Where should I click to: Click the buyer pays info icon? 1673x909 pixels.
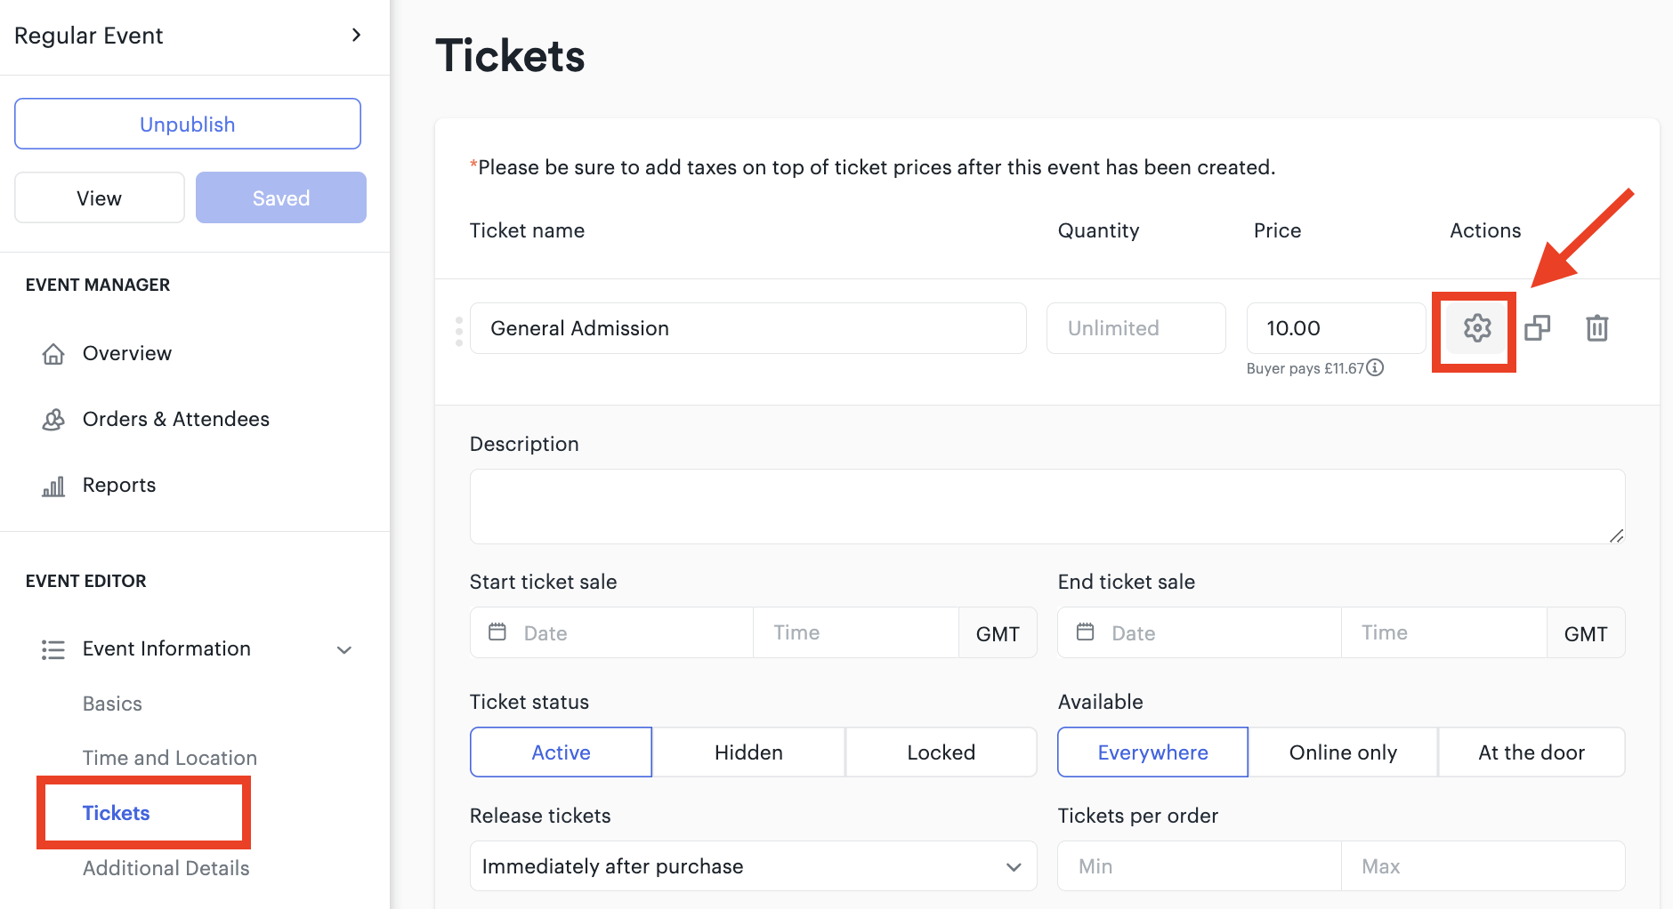[x=1375, y=367]
